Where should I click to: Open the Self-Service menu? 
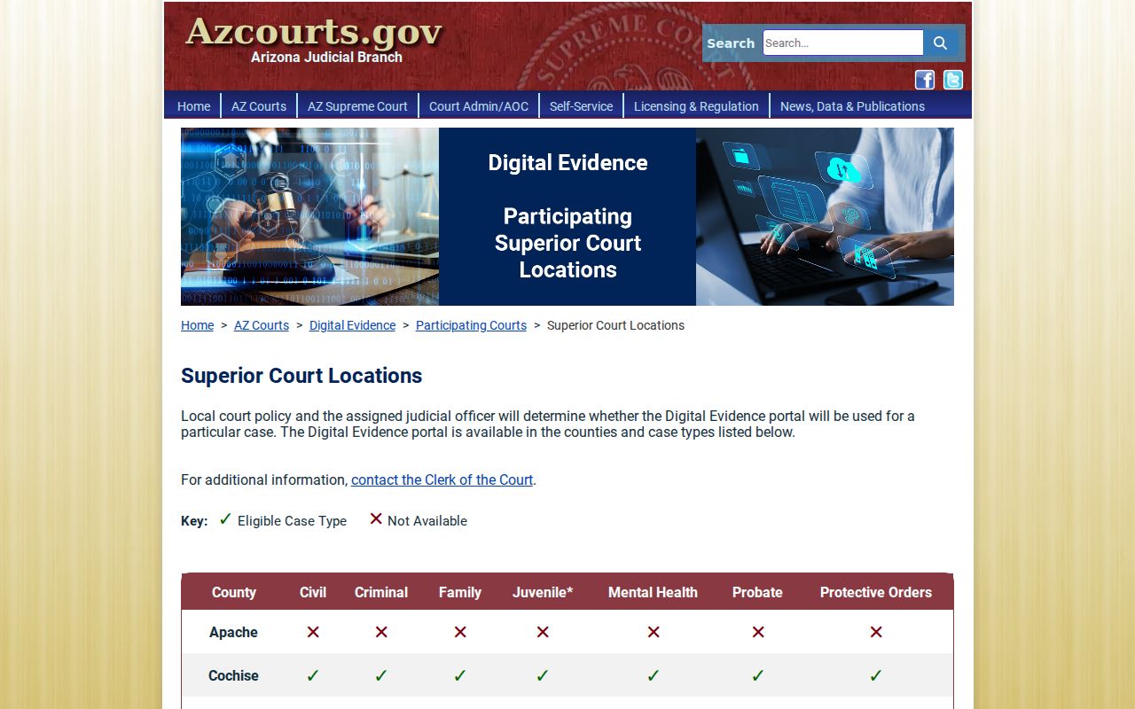point(581,106)
